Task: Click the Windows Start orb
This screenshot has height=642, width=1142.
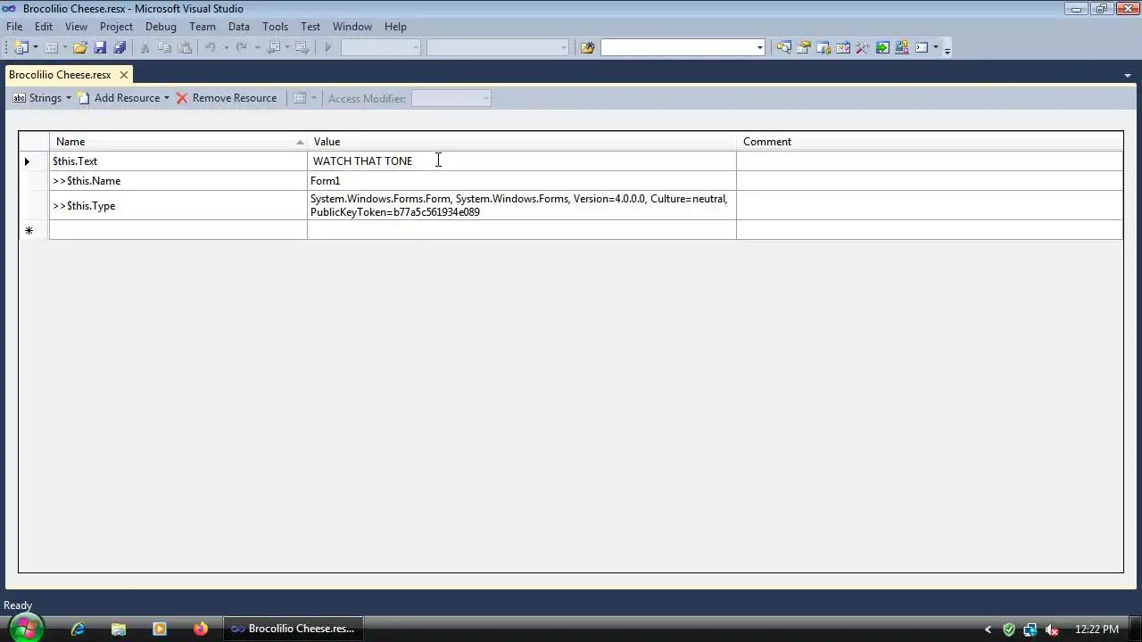Action: point(25,629)
